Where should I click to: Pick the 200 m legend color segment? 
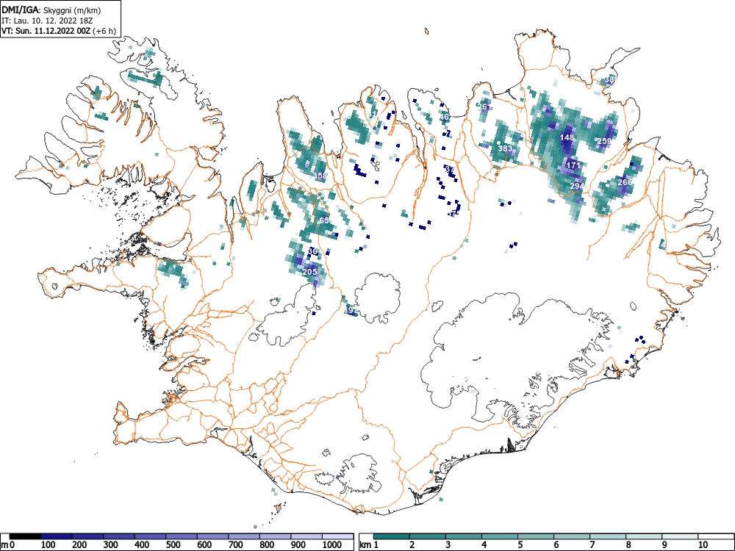pyautogui.click(x=87, y=536)
